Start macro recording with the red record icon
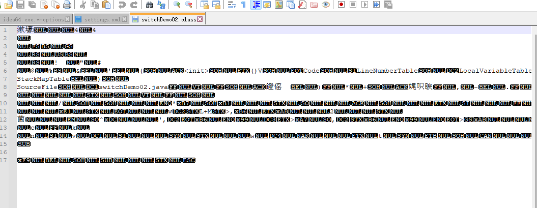 coord(341,5)
